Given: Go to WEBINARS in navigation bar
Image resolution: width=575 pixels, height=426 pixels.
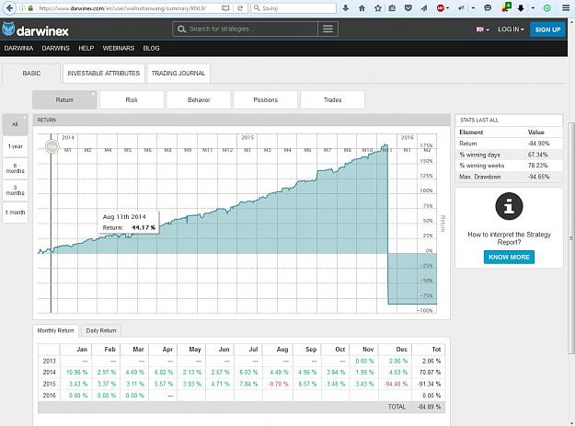Looking at the screenshot, I should [x=119, y=48].
